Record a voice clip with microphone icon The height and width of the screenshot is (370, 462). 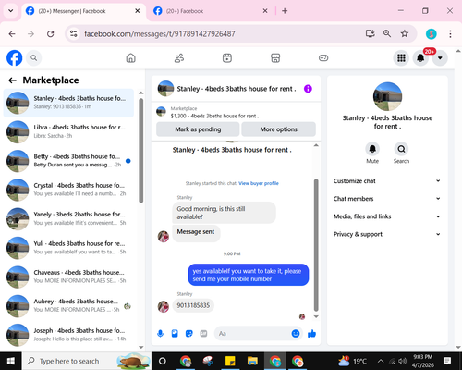click(160, 334)
